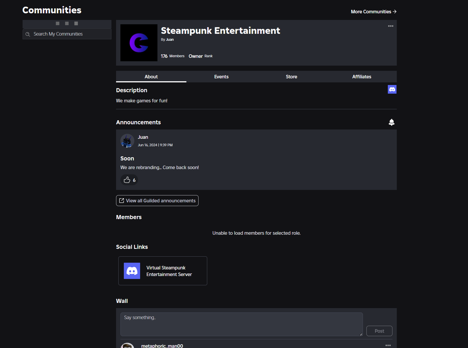
Task: Click the Discord logo in Social Links card
Action: pyautogui.click(x=132, y=271)
